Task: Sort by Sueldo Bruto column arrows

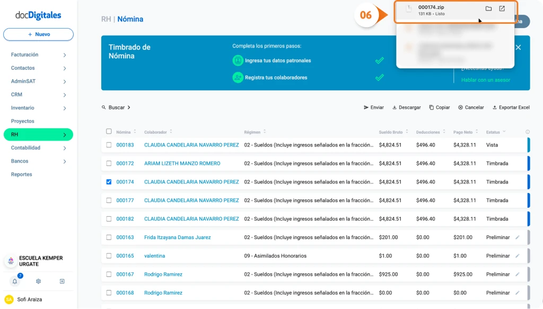Action: click(x=407, y=132)
